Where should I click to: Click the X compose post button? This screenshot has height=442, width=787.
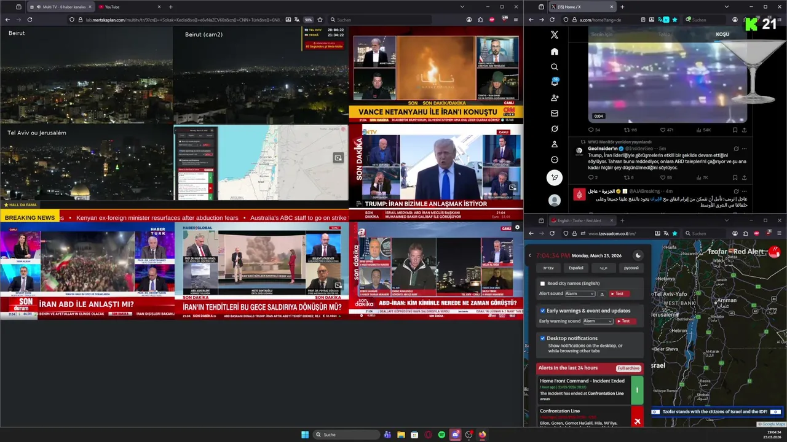(x=555, y=178)
